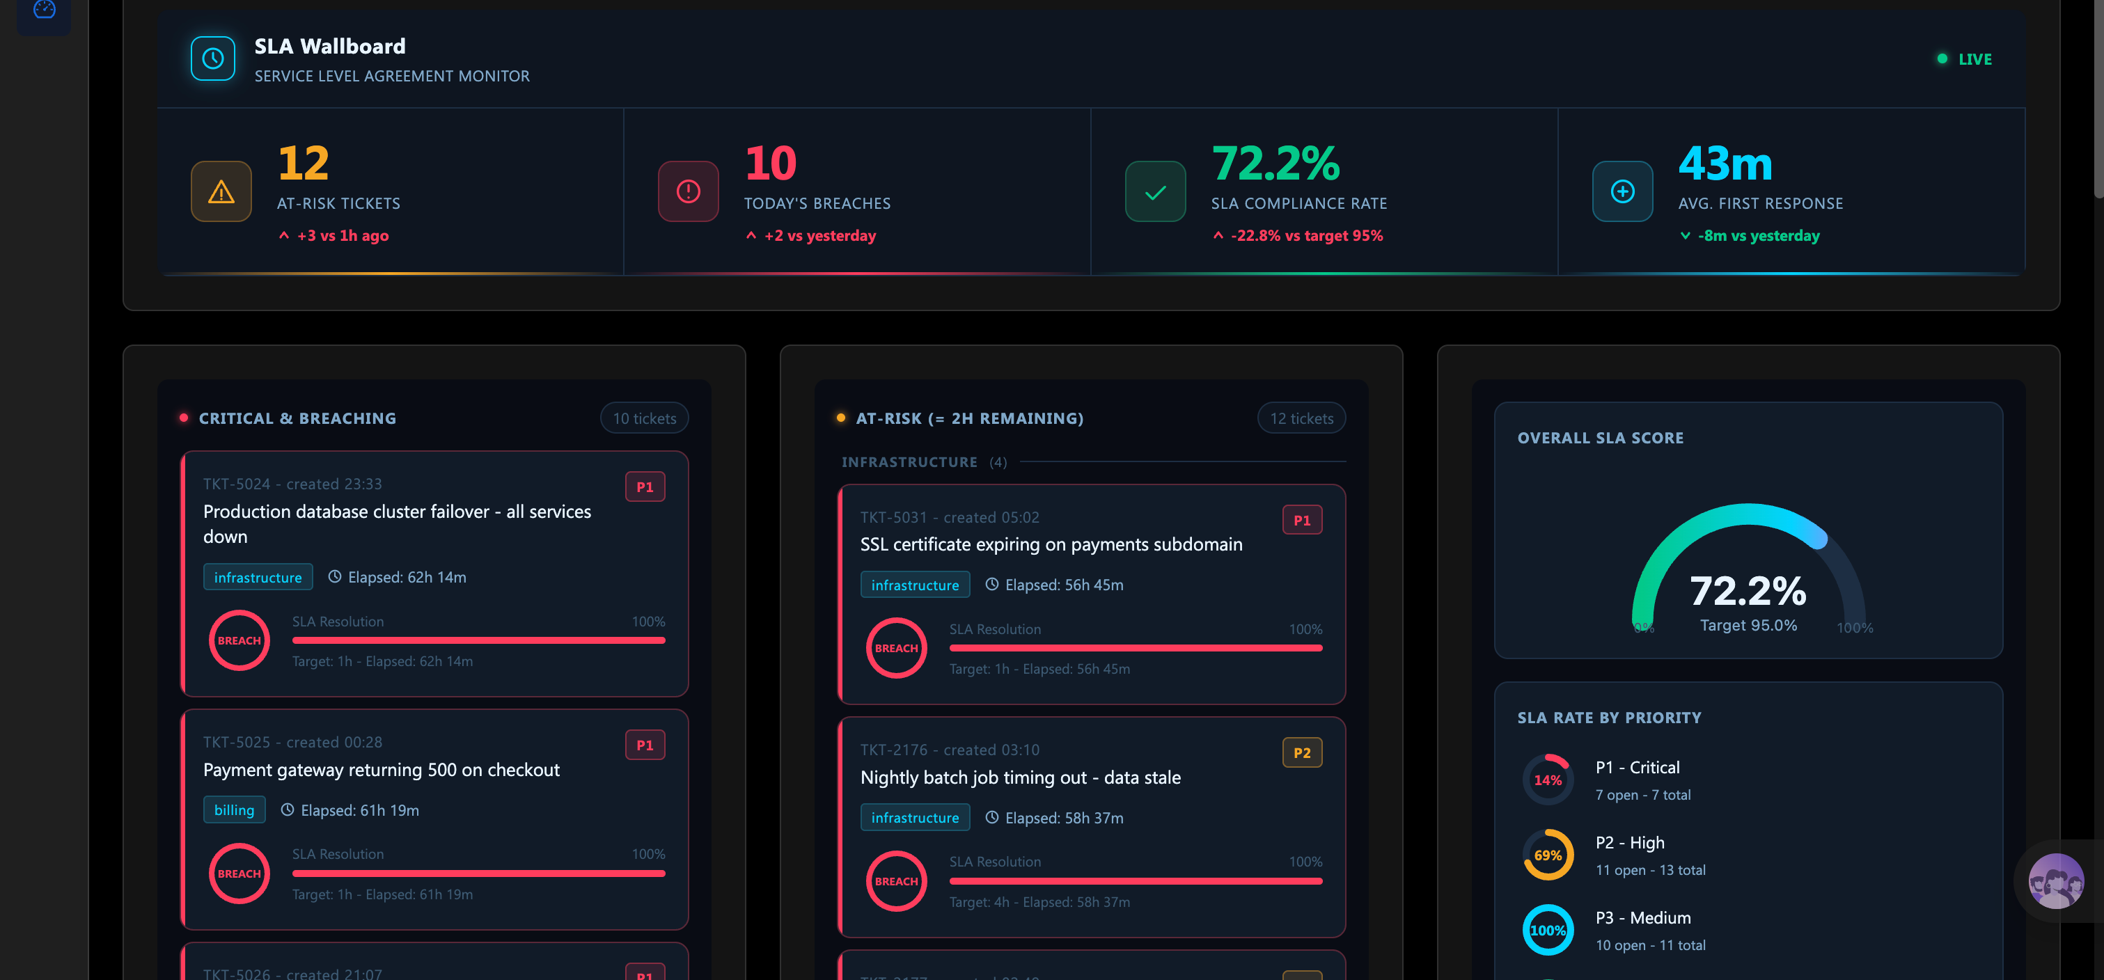The width and height of the screenshot is (2104, 980).
Task: Click 'Target: 4h - Elapsed: 58h 37m' text
Action: (1039, 901)
